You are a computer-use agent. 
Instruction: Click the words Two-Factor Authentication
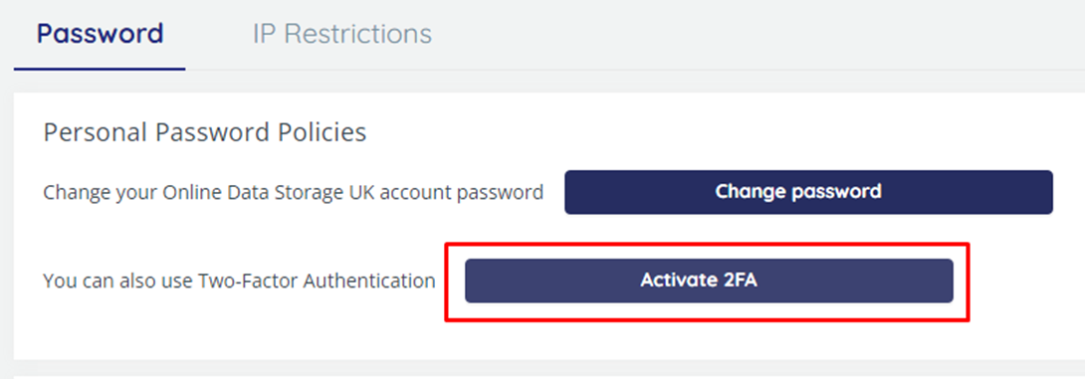[x=317, y=281]
